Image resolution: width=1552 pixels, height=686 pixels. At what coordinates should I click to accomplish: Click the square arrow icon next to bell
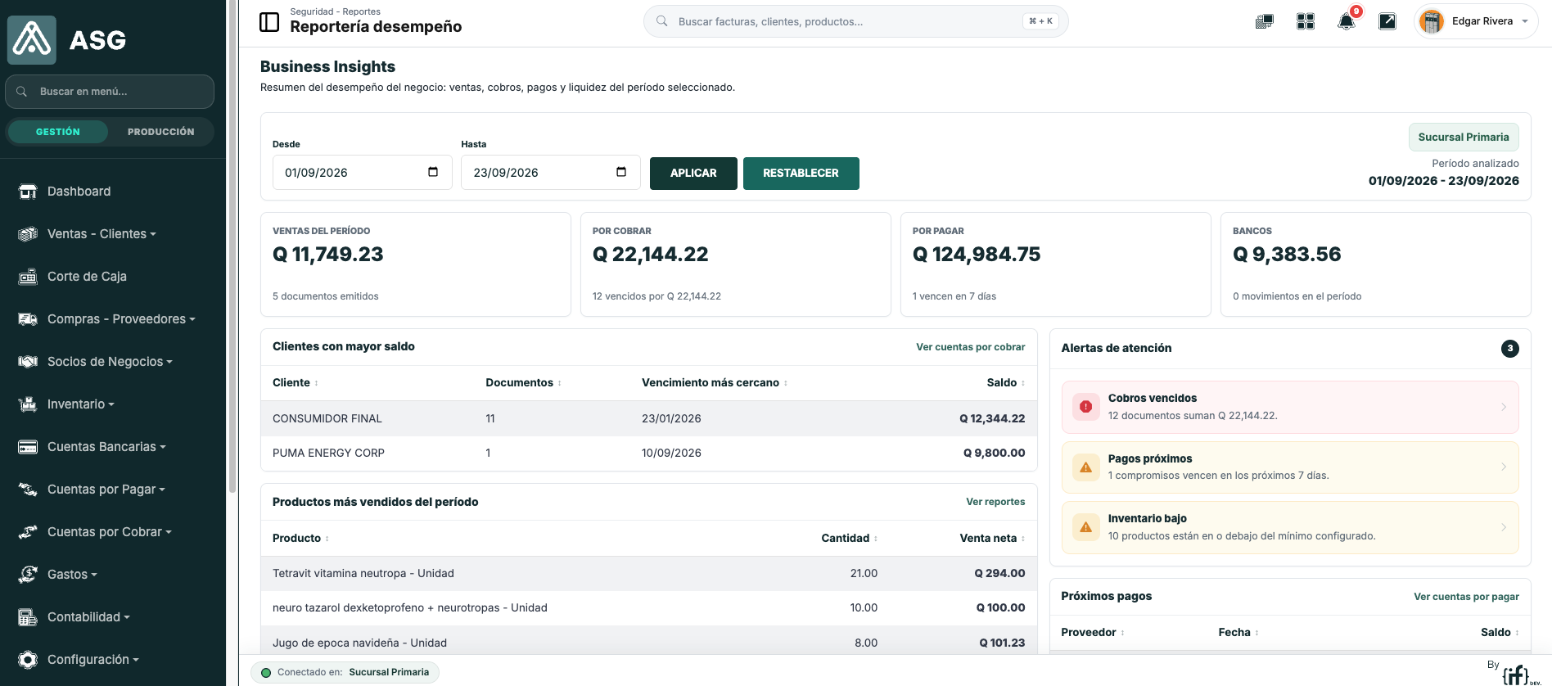click(1387, 21)
